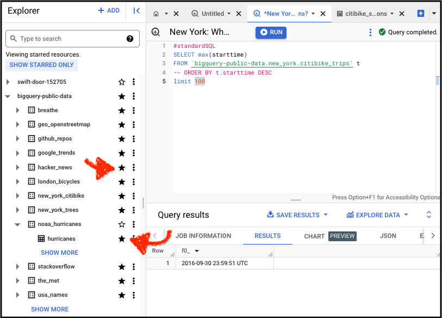This screenshot has width=442, height=318.
Task: Create a new query tab with plus icon
Action: [421, 13]
